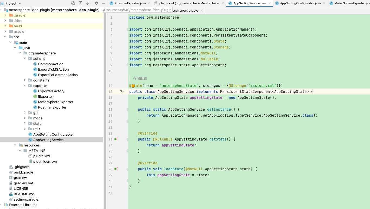Fold the loadState method at line 28
The height and width of the screenshot is (209, 370).
point(128,169)
